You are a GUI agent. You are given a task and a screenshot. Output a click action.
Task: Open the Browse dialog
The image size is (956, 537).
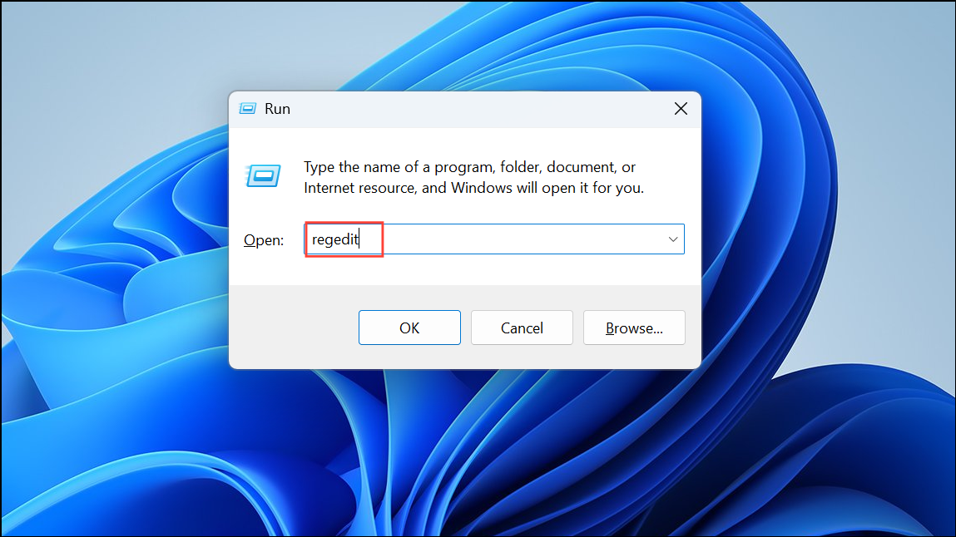634,327
